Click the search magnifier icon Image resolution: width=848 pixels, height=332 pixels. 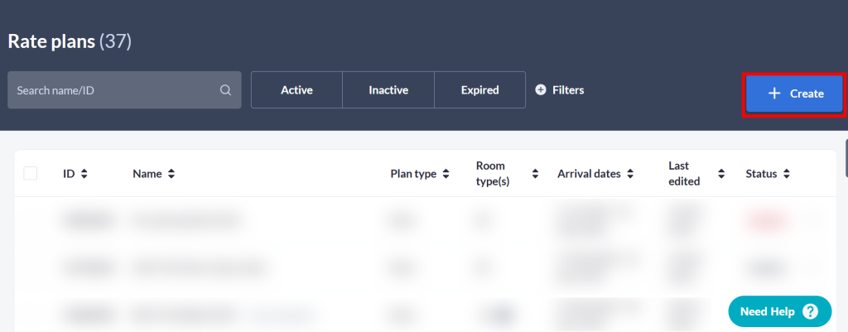[225, 90]
